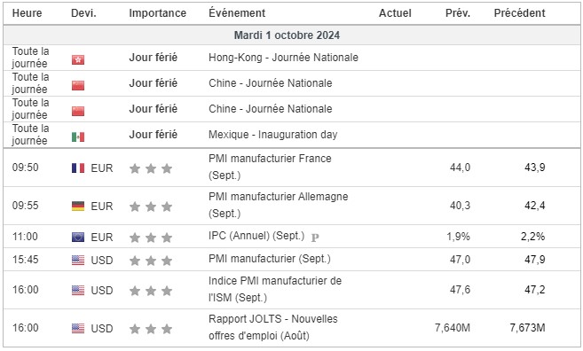Viewport: 583px width, 351px height.
Task: Click the US flag icon at 15:45
Action: click(78, 260)
